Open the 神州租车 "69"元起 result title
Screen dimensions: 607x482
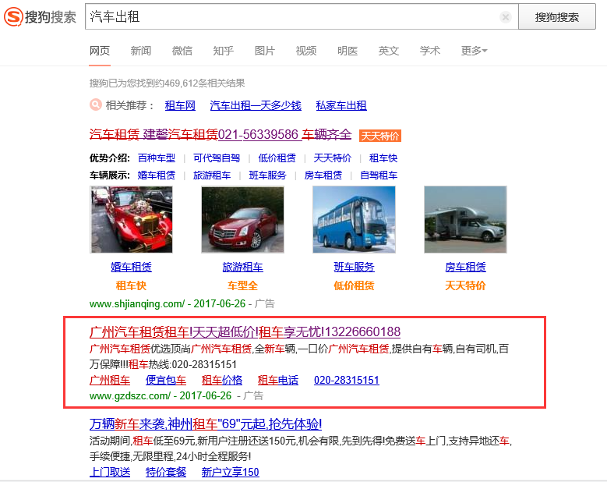[206, 424]
